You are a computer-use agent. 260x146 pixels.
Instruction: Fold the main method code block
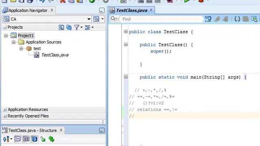pos(126,77)
